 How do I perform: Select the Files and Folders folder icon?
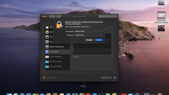tap(47, 66)
